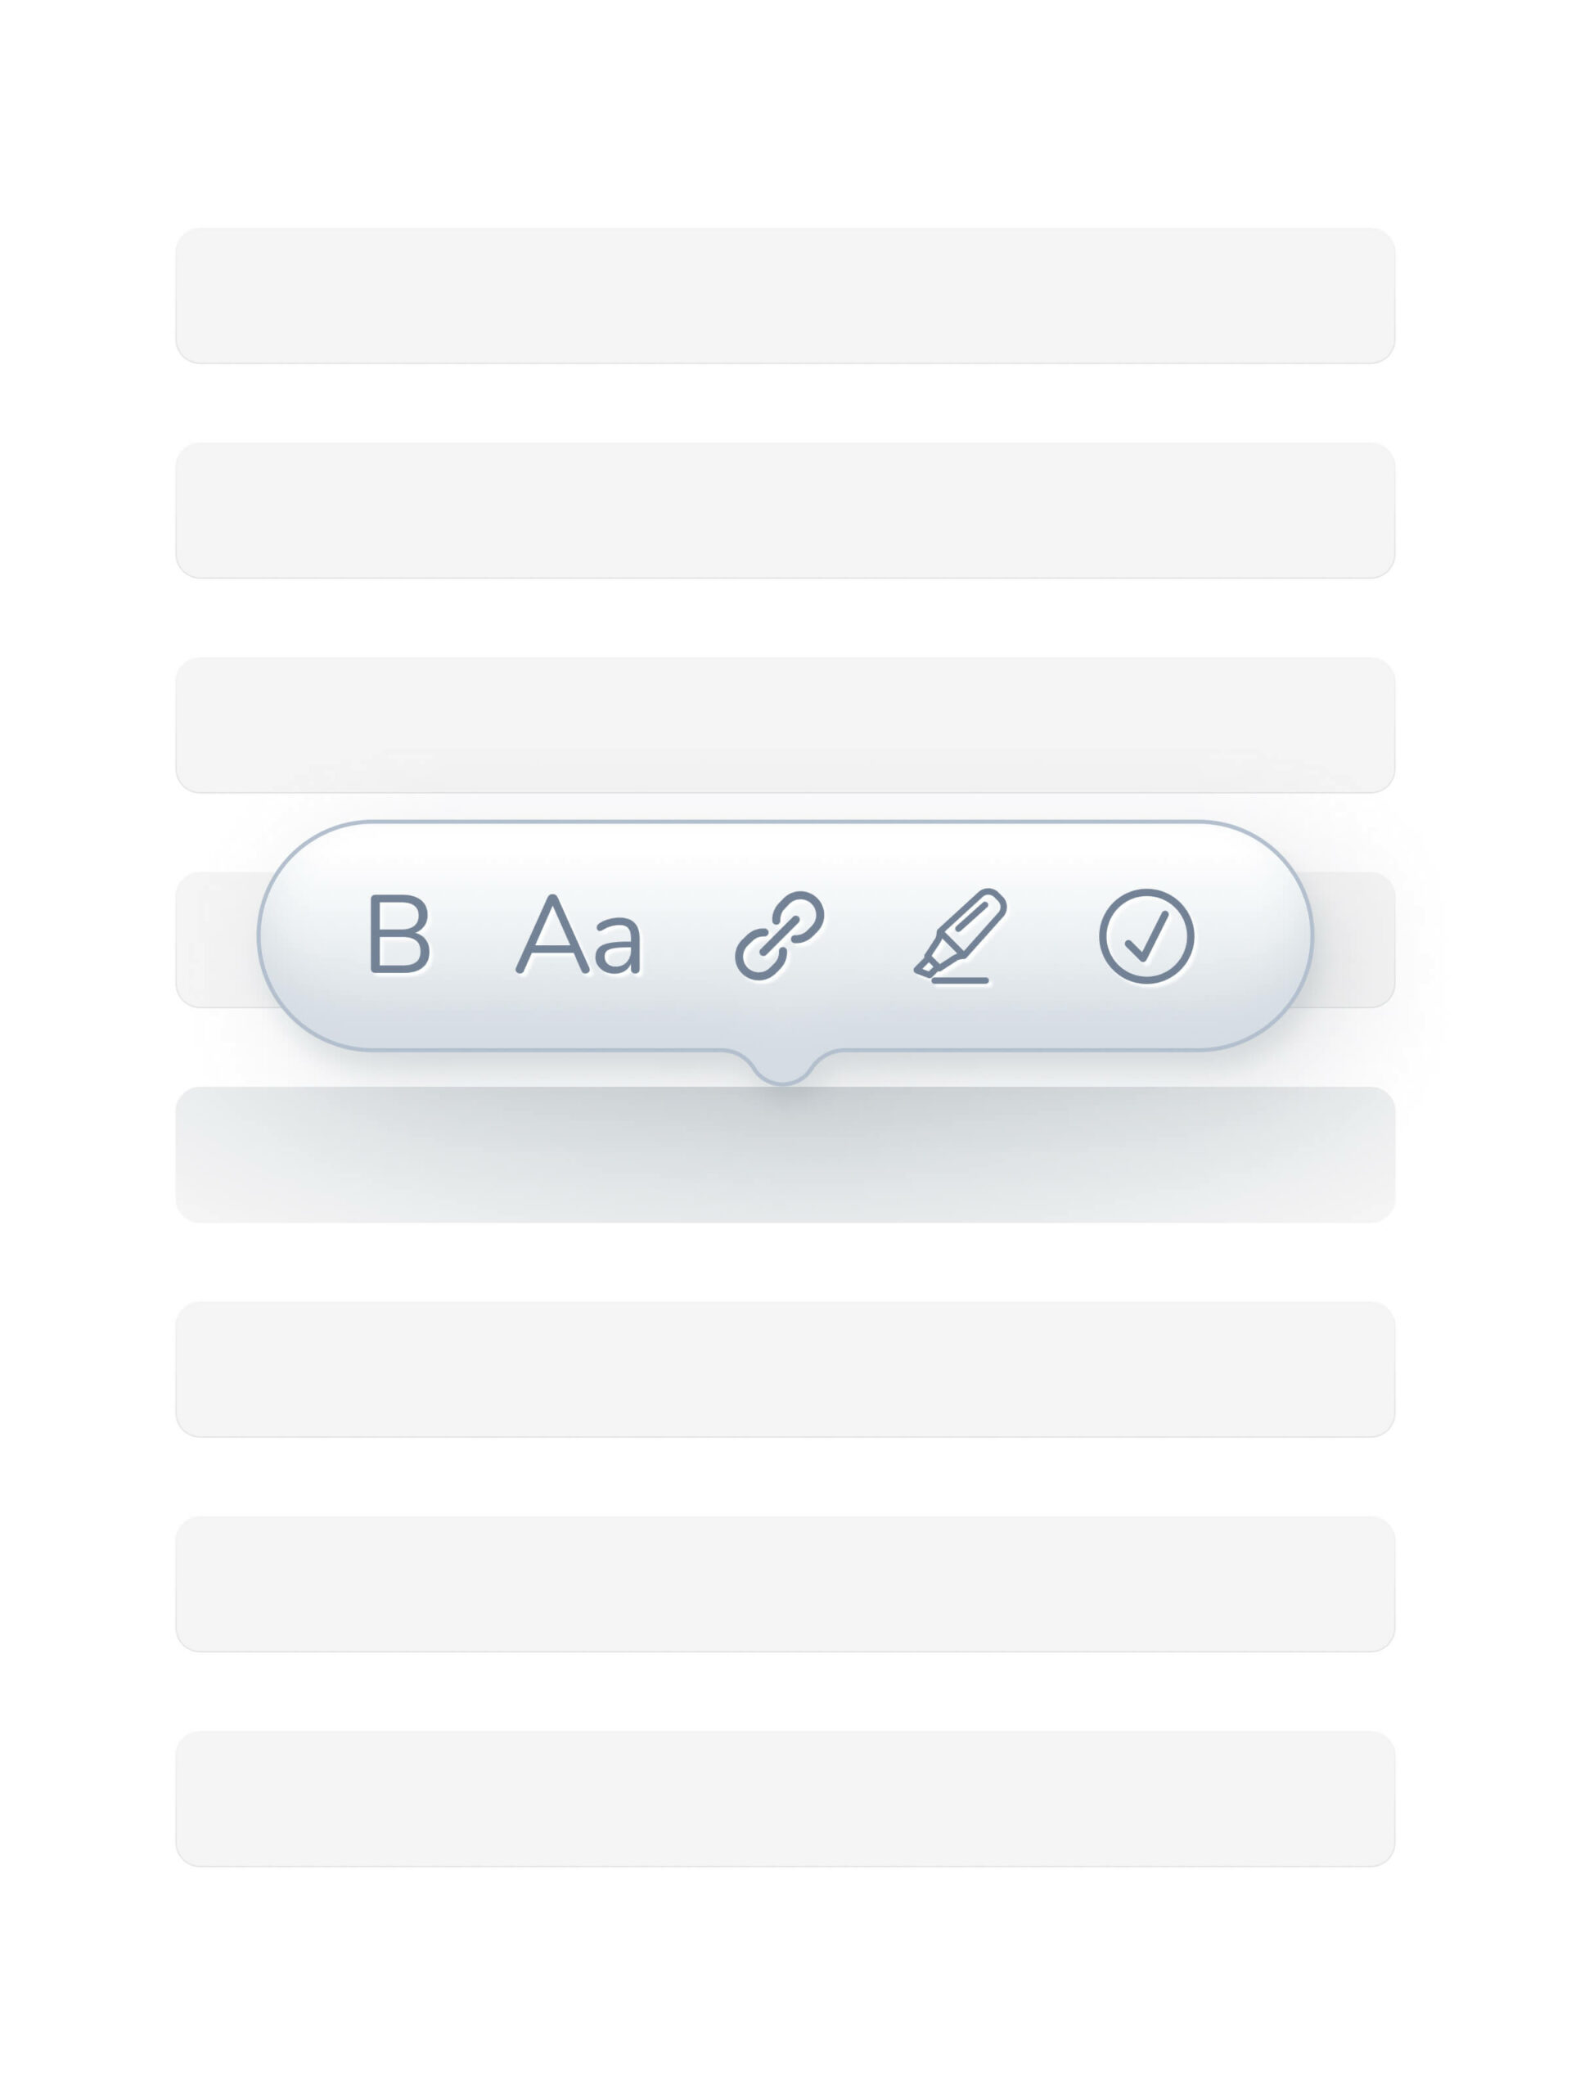Click empty toolbar space right of checkmark

pyautogui.click(x=1250, y=935)
